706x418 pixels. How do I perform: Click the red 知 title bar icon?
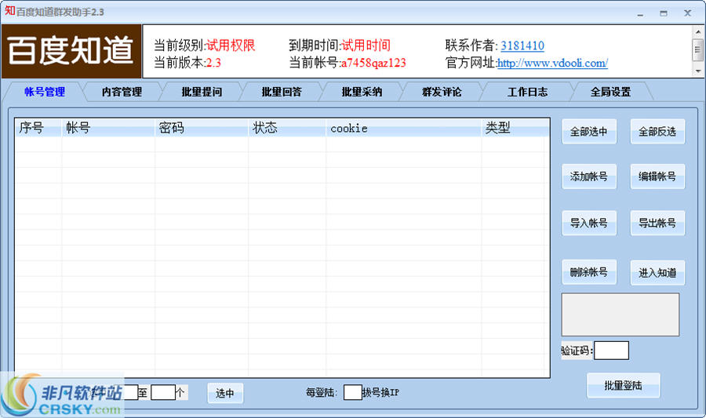[x=10, y=11]
